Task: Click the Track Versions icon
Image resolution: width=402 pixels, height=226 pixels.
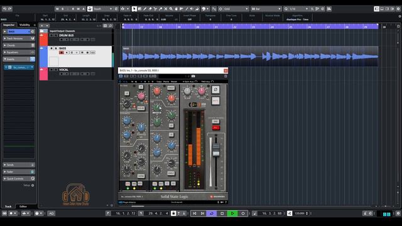Action: (x=33, y=38)
